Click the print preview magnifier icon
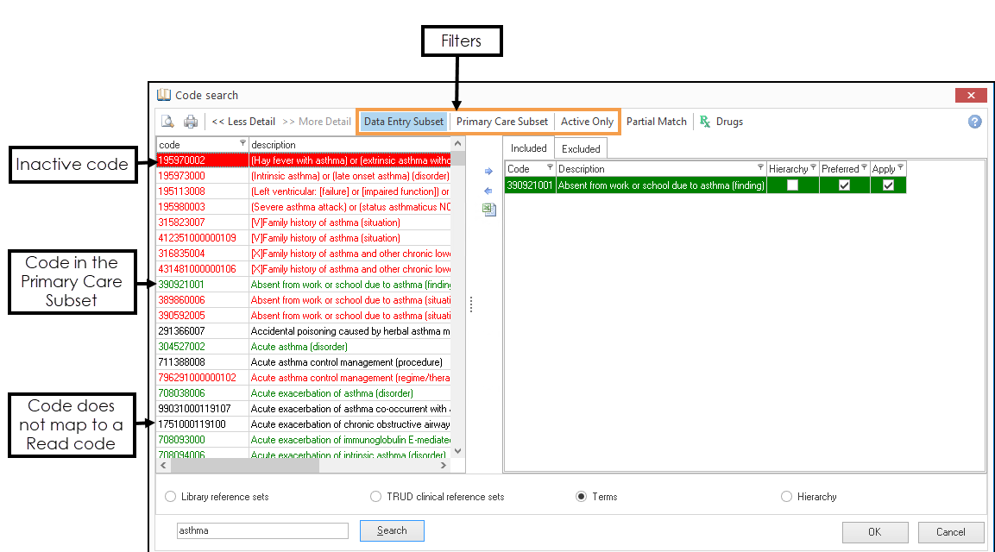 click(168, 122)
